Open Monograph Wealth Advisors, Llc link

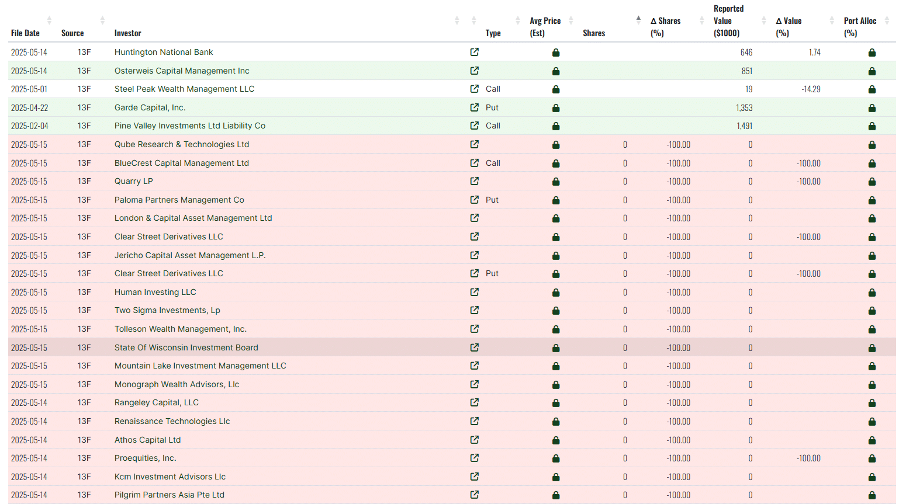pos(177,384)
